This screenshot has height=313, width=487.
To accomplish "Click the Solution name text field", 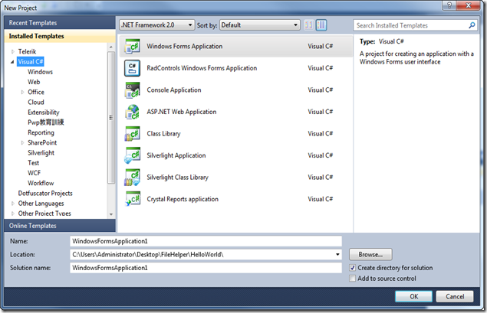I will pos(206,268).
